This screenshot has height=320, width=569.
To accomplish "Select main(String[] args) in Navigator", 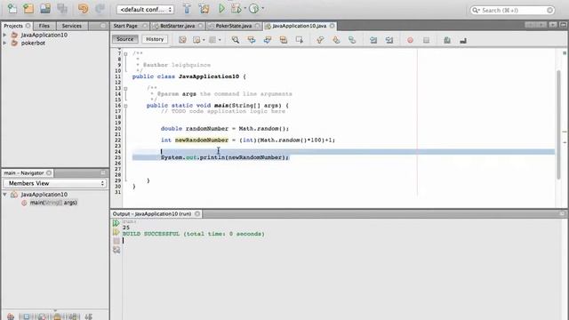I will [53, 203].
